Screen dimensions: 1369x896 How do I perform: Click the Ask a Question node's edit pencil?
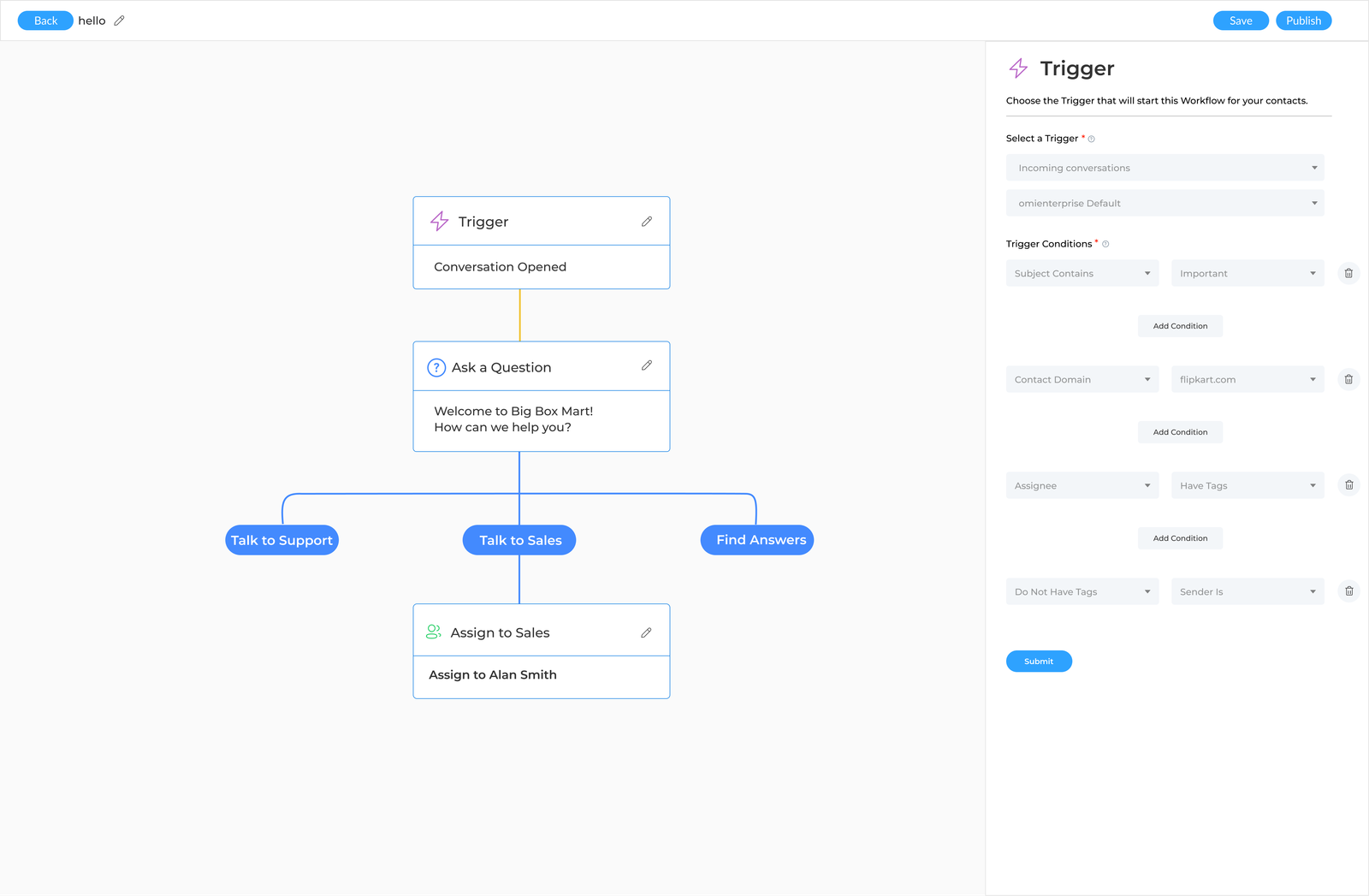coord(647,365)
